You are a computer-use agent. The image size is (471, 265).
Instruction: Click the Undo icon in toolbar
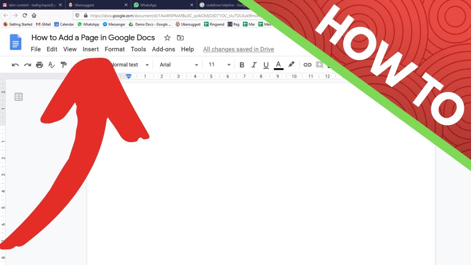point(15,65)
